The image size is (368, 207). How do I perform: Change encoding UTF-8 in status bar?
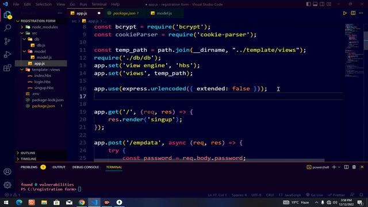(x=256, y=195)
